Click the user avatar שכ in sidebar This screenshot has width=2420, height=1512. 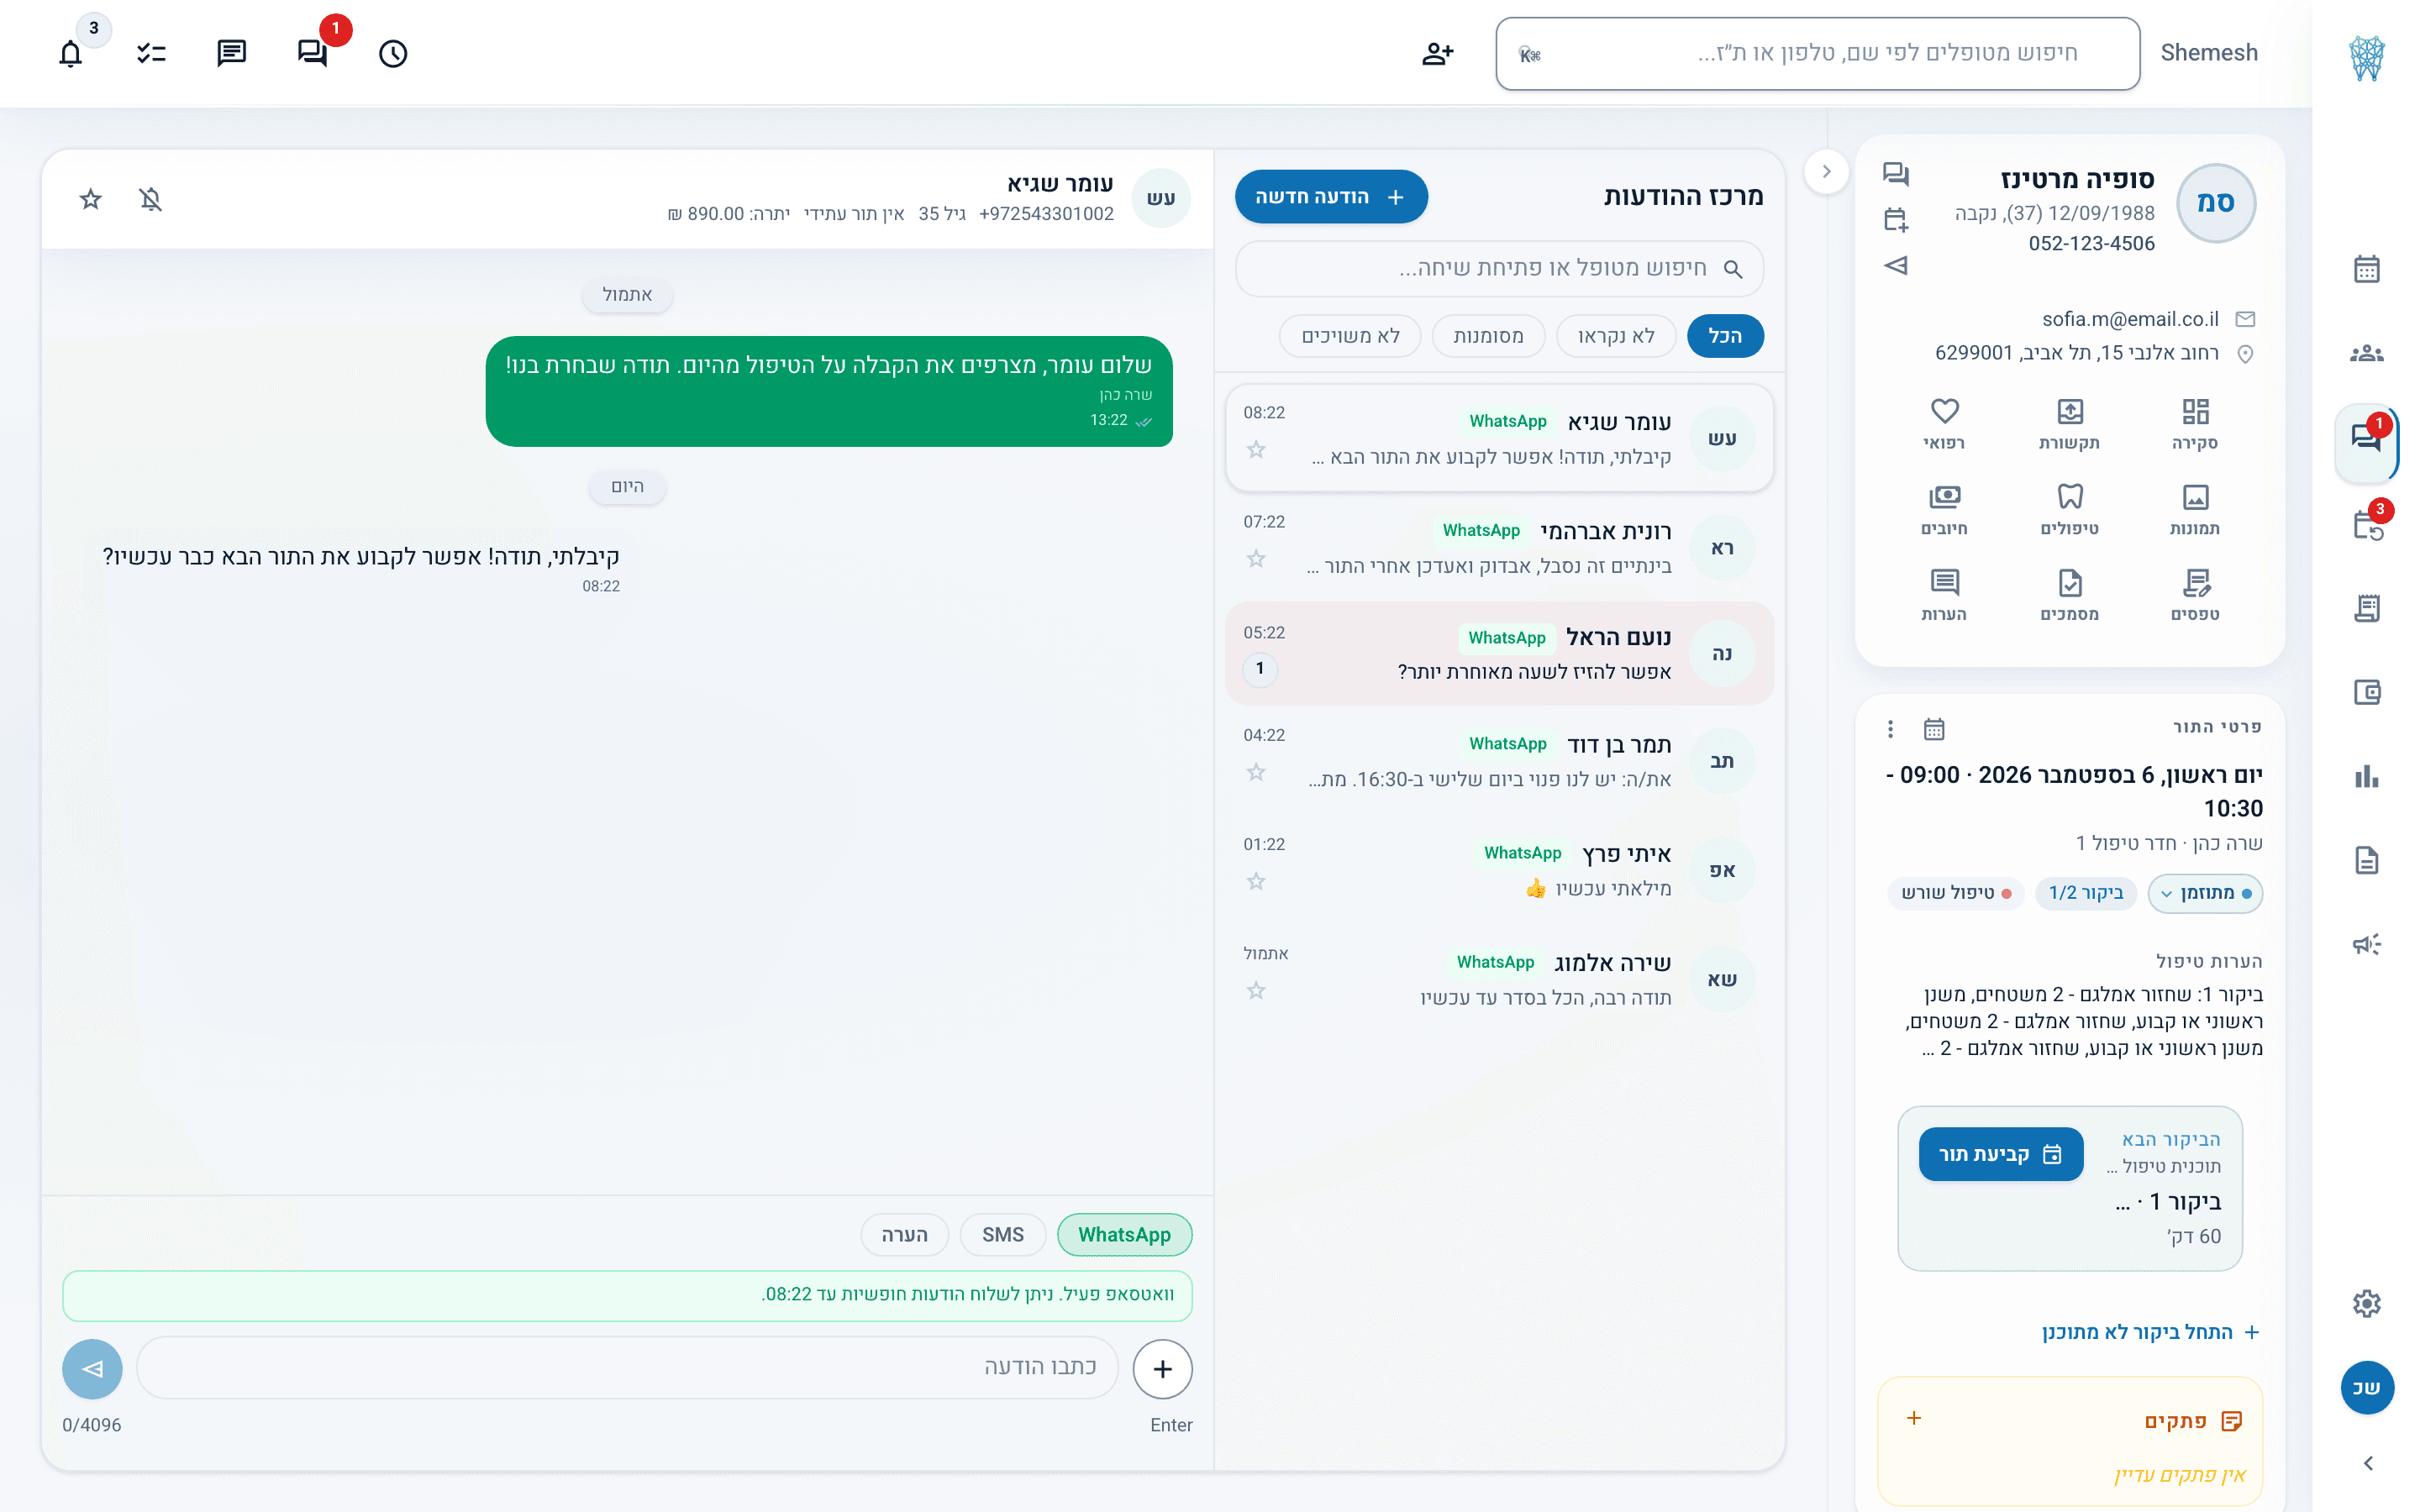[2366, 1387]
